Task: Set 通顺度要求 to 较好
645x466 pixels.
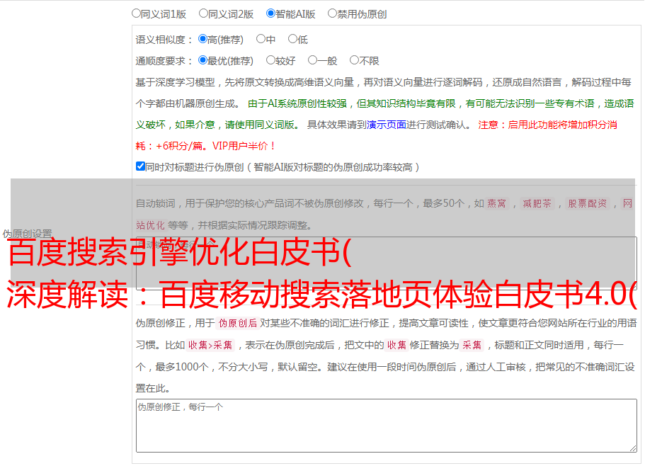Action: click(x=270, y=60)
